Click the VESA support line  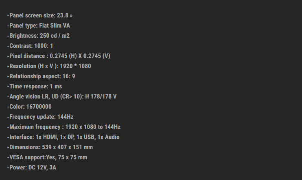(x=47, y=157)
